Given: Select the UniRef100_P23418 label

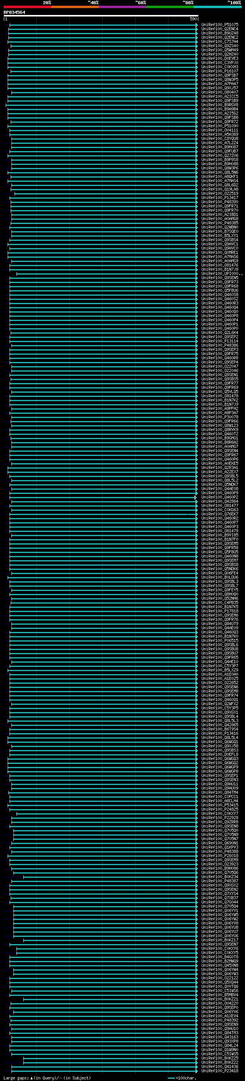Looking at the screenshot, I should [219, 1071].
